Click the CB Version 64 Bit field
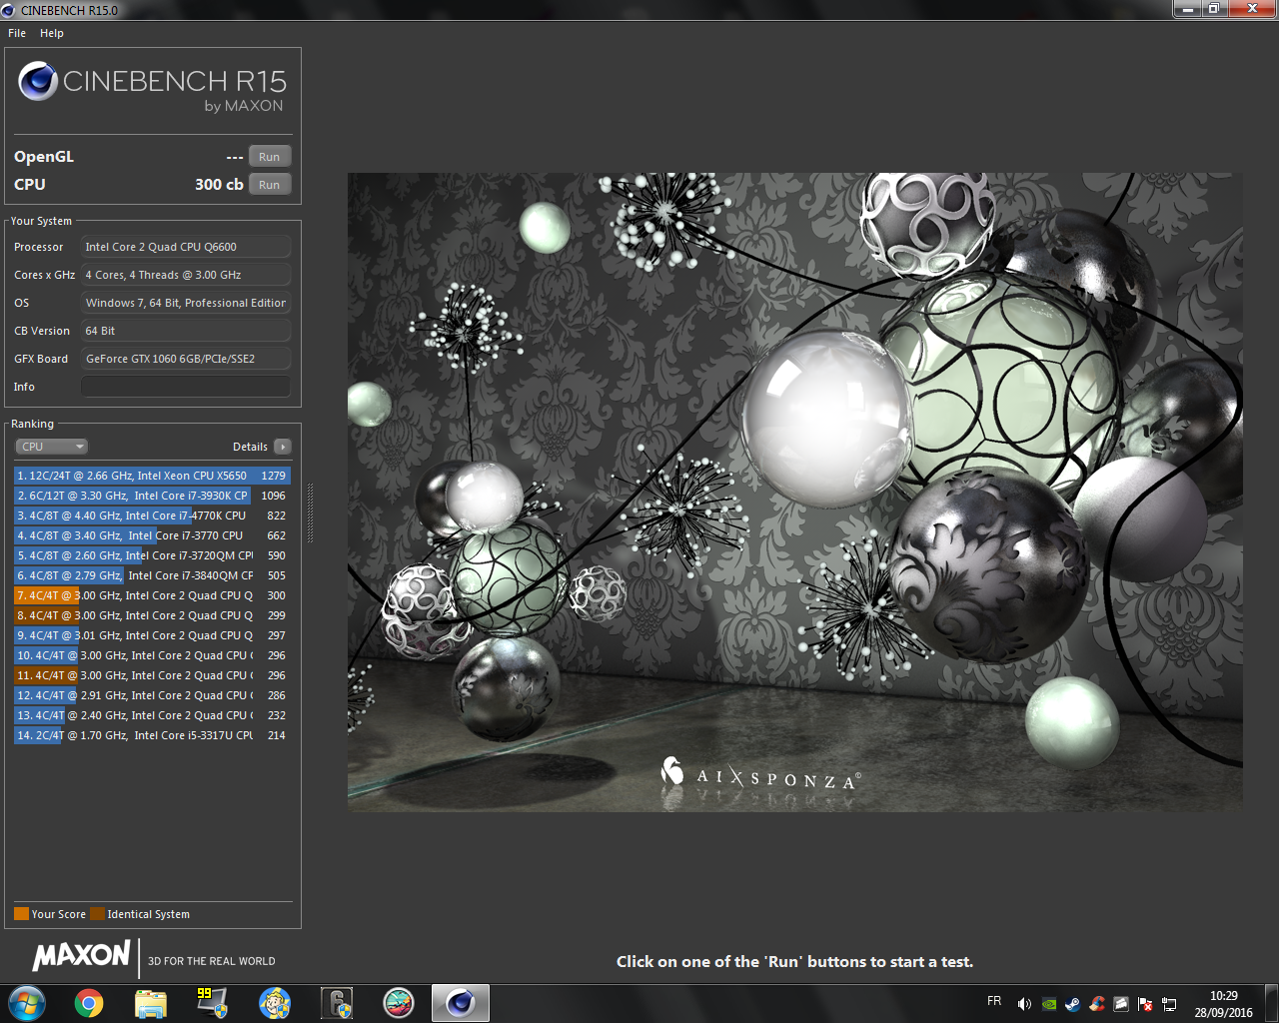Screen dimensions: 1279x1023 [x=186, y=331]
